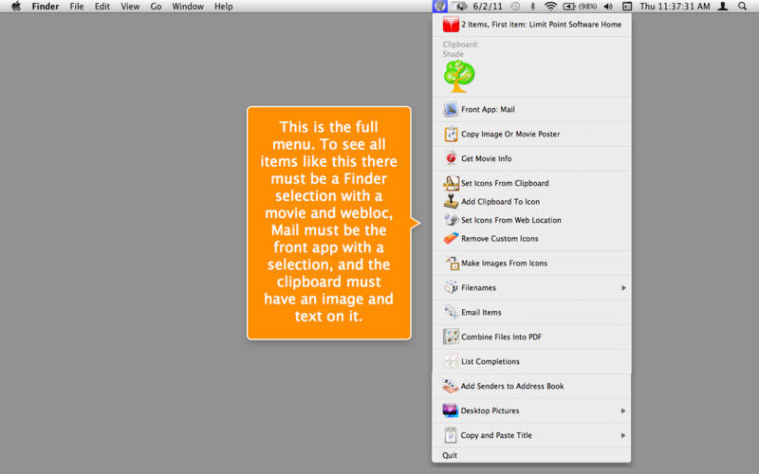759x474 pixels.
Task: Click the highlighted menu bar app icon
Action: point(439,7)
